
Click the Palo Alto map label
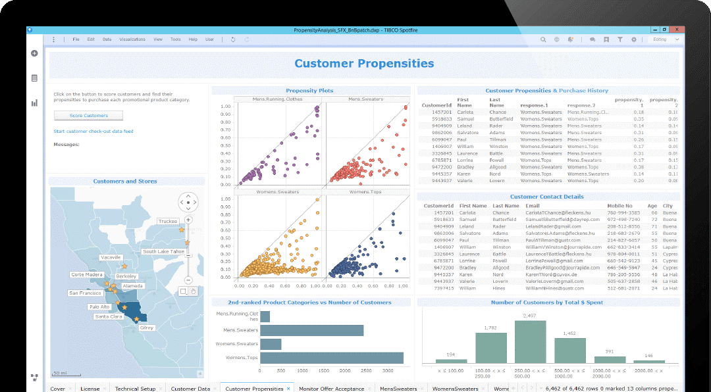coord(99,306)
